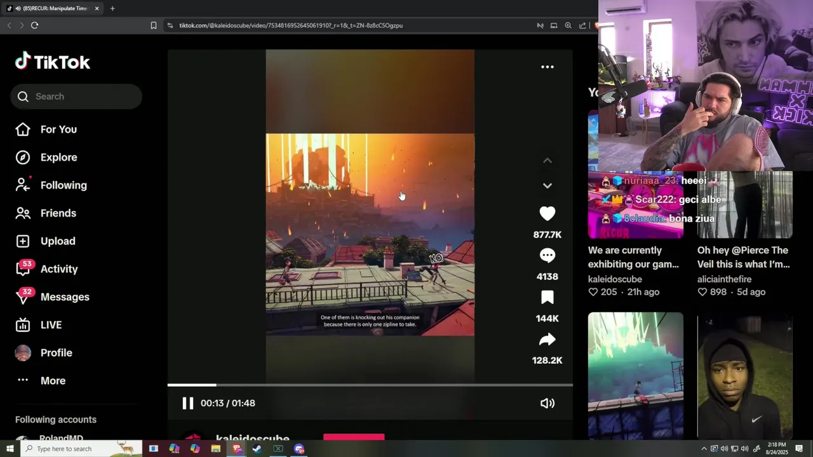The height and width of the screenshot is (457, 813).
Task: Click the browser share icon in toolbar
Action: (582, 25)
